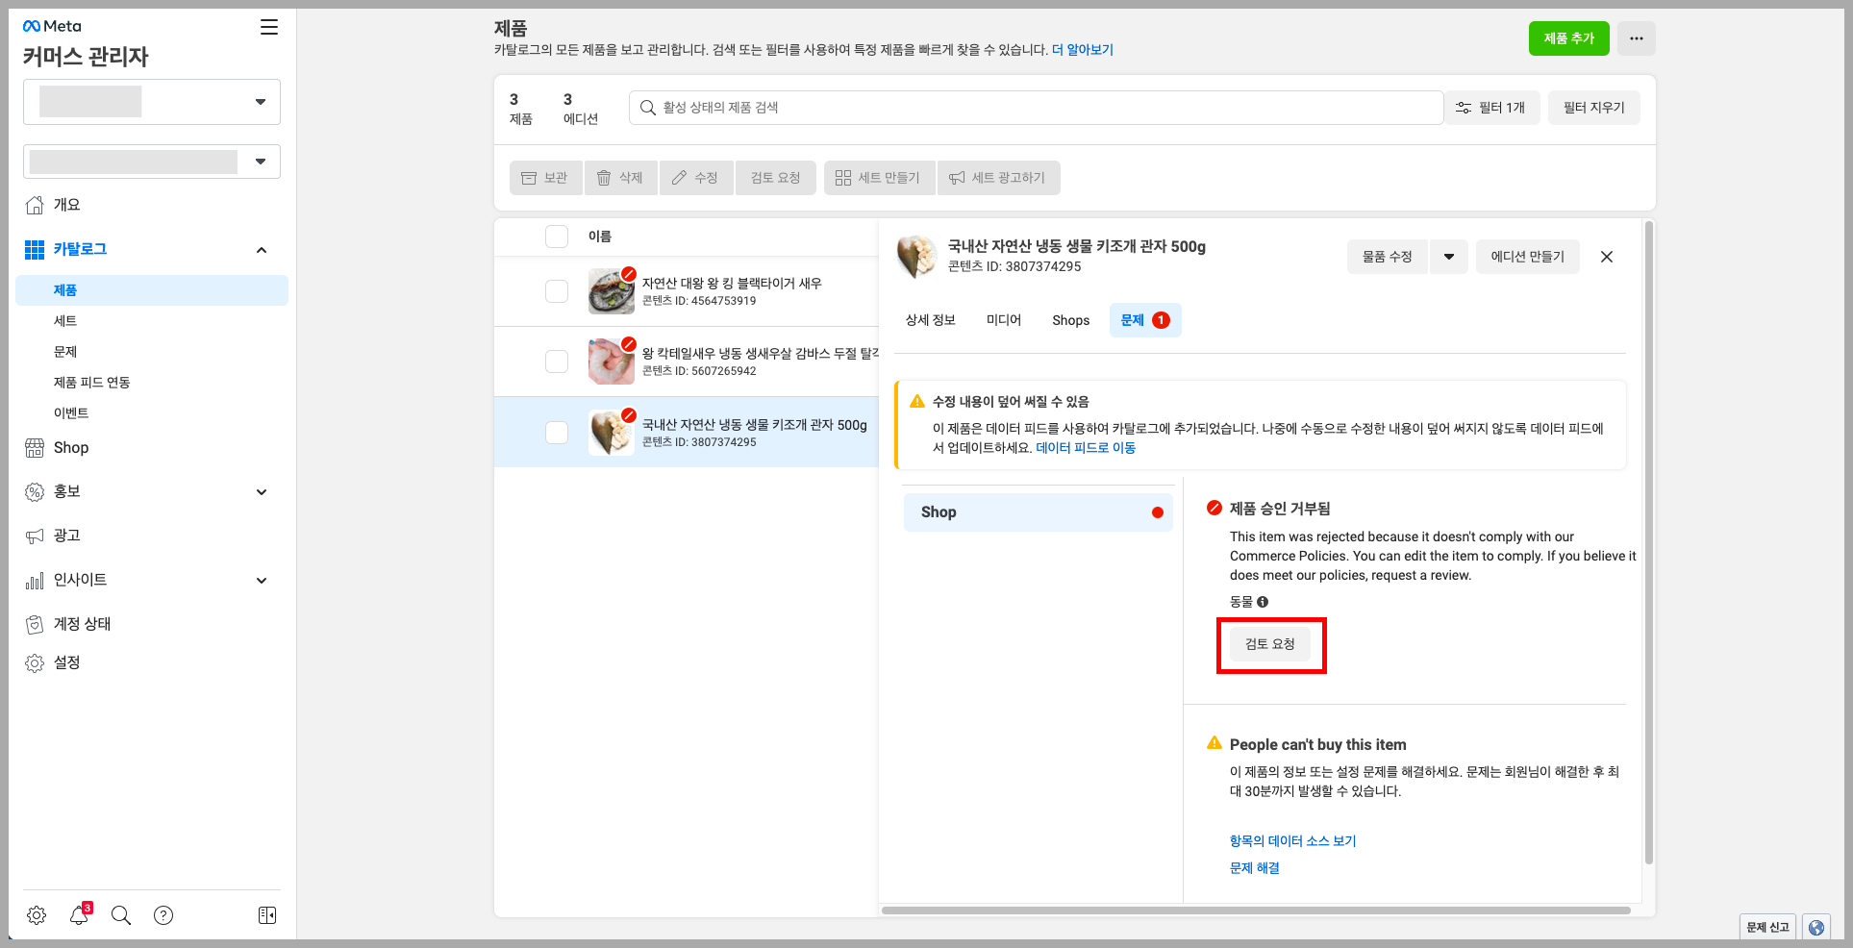Open 광고 from the sidebar megaphone icon
This screenshot has width=1853, height=948.
[66, 536]
